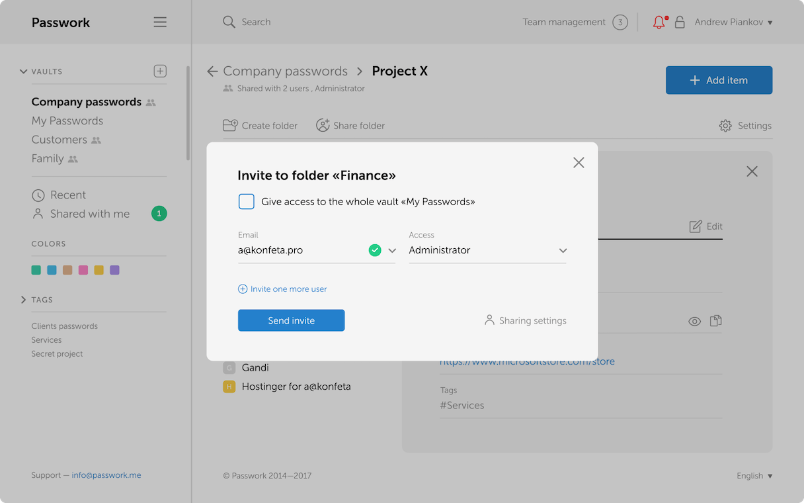Open the Email dropdown arrow

pyautogui.click(x=392, y=251)
